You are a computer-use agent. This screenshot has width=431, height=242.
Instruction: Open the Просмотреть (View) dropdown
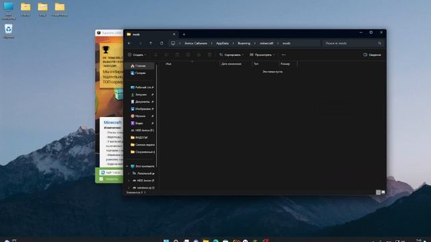[x=262, y=55]
